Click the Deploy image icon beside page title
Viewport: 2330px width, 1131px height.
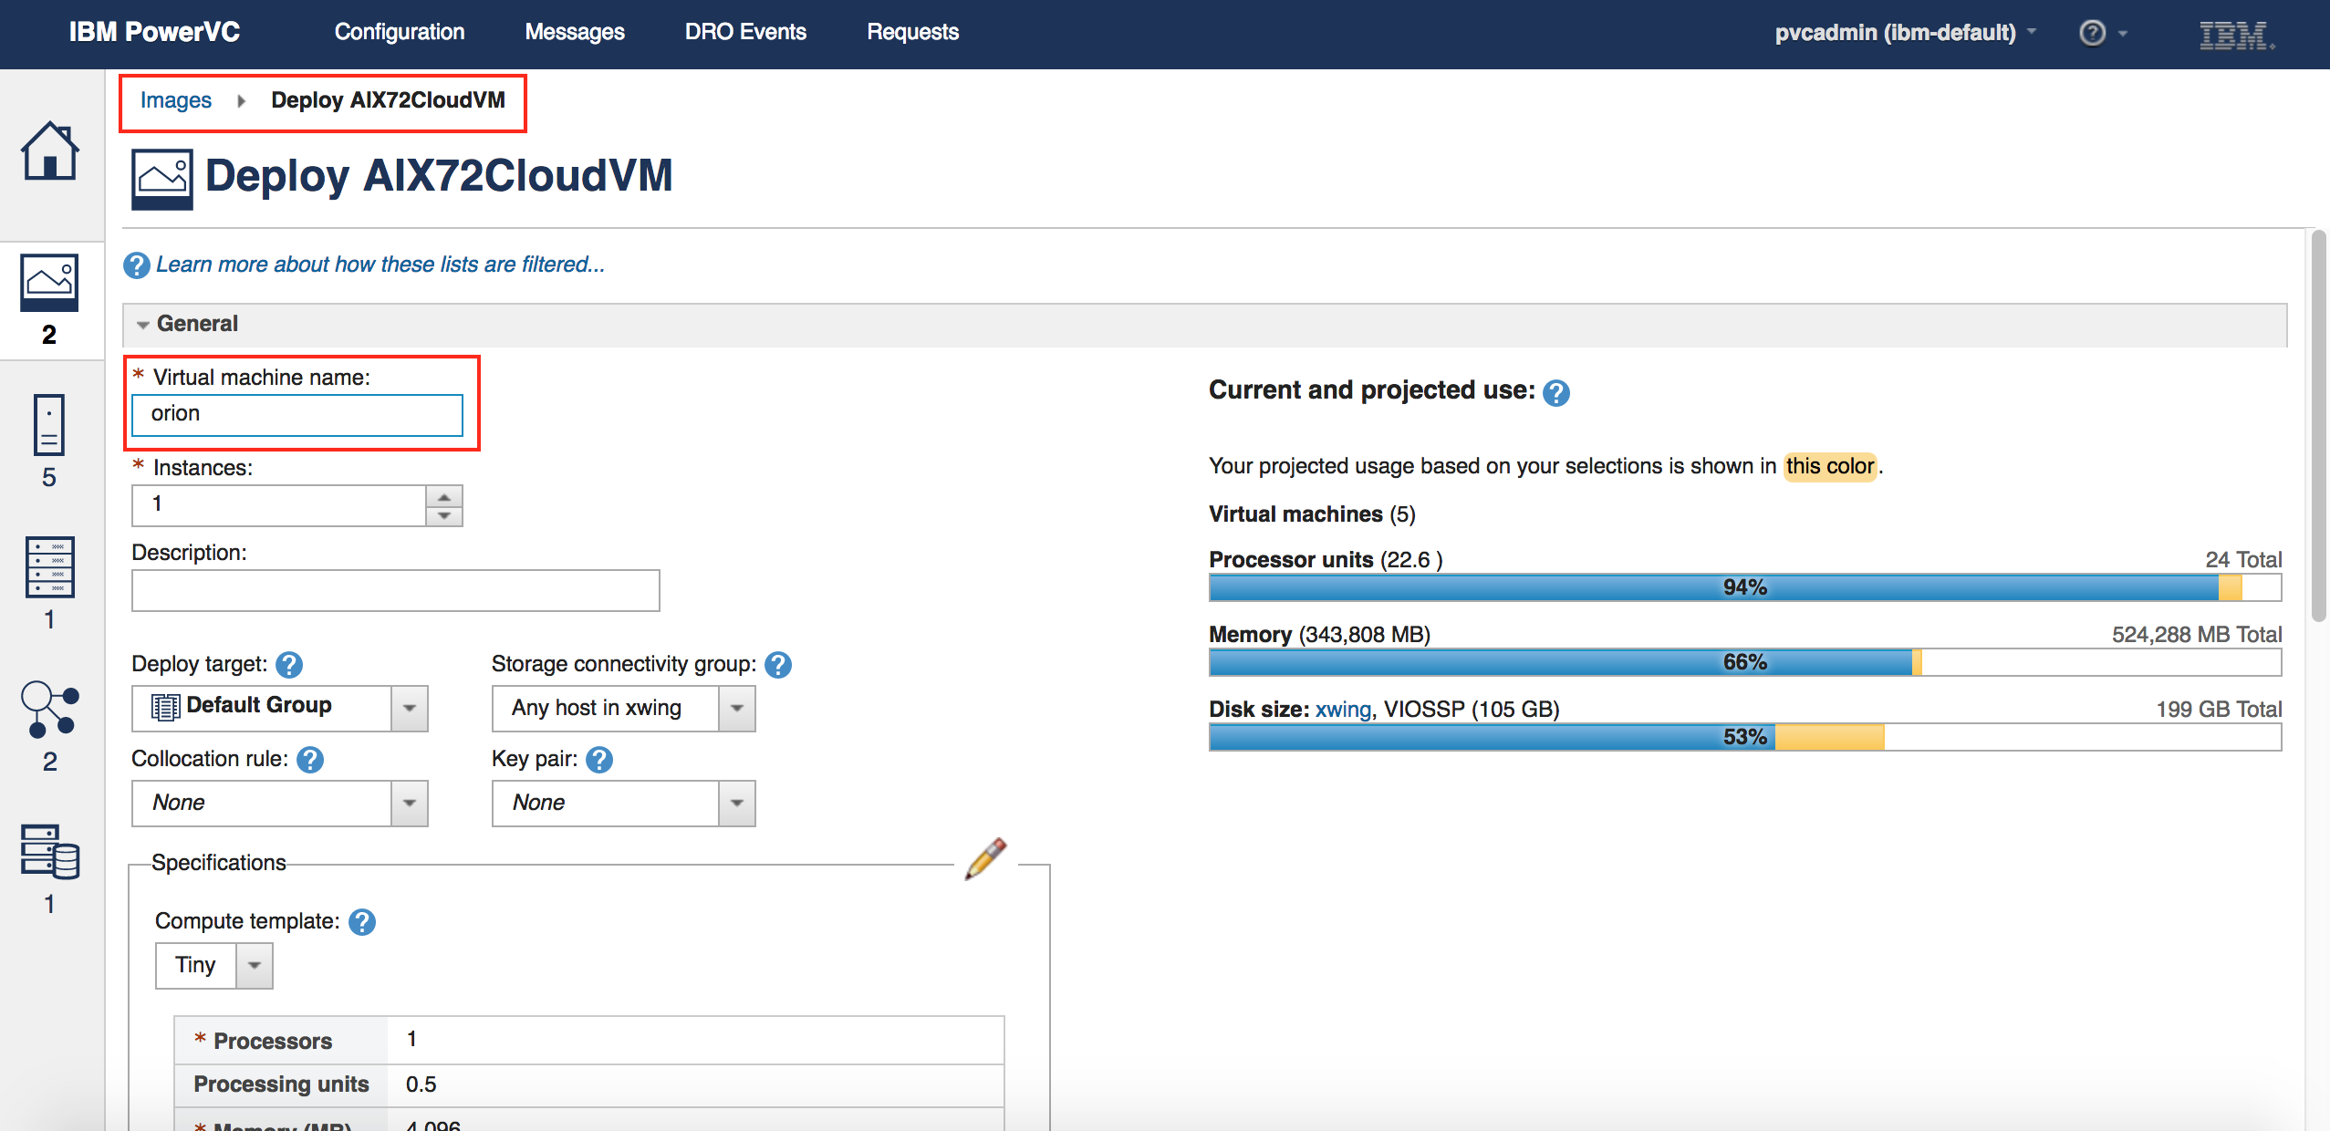162,179
